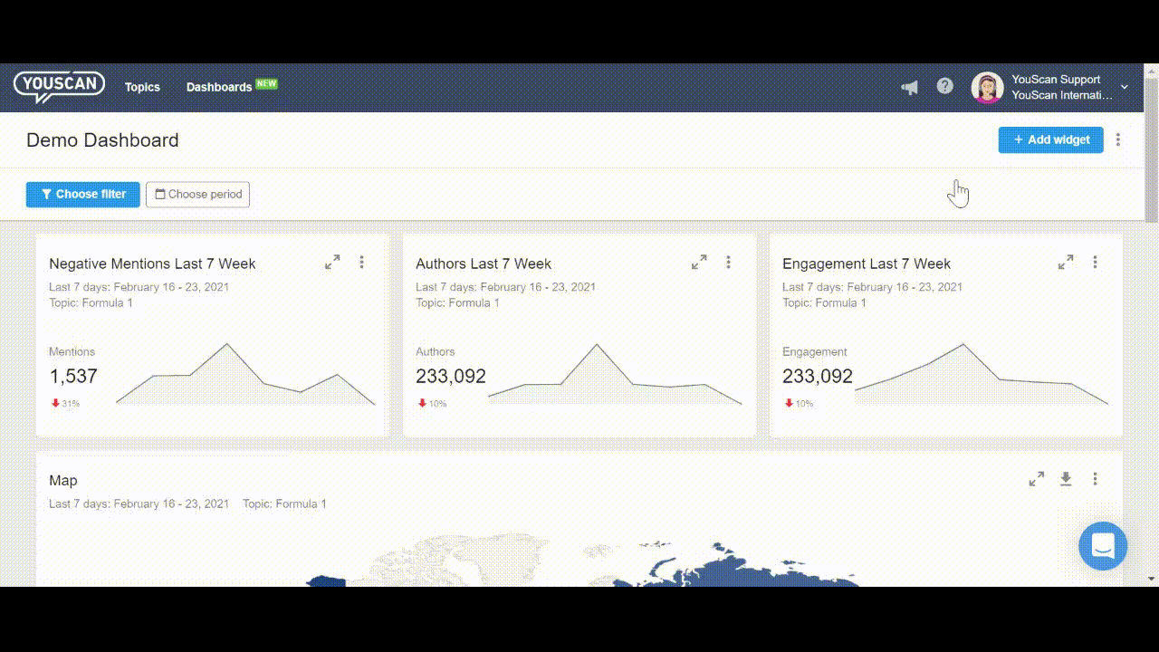Image resolution: width=1159 pixels, height=652 pixels.
Task: Click the Add widget button
Action: pyautogui.click(x=1050, y=139)
